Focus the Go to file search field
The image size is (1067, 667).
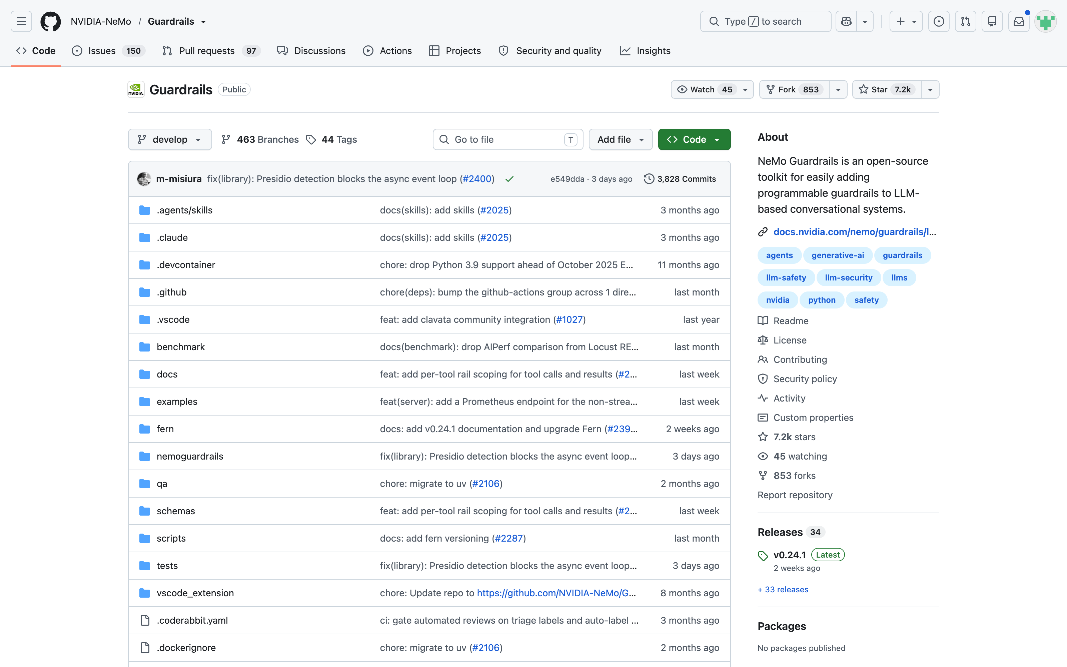click(508, 139)
